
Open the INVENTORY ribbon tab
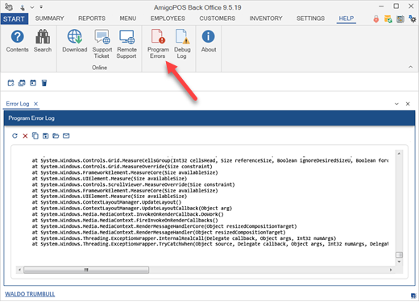coord(266,19)
